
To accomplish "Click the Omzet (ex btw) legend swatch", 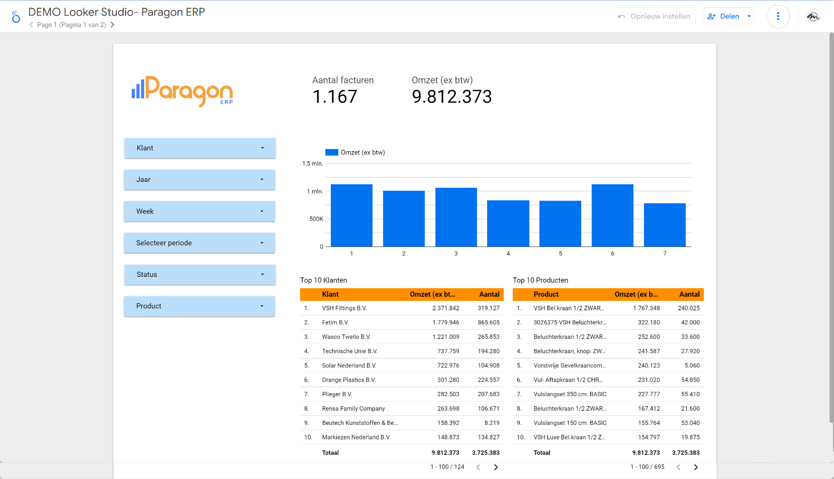I will (332, 152).
